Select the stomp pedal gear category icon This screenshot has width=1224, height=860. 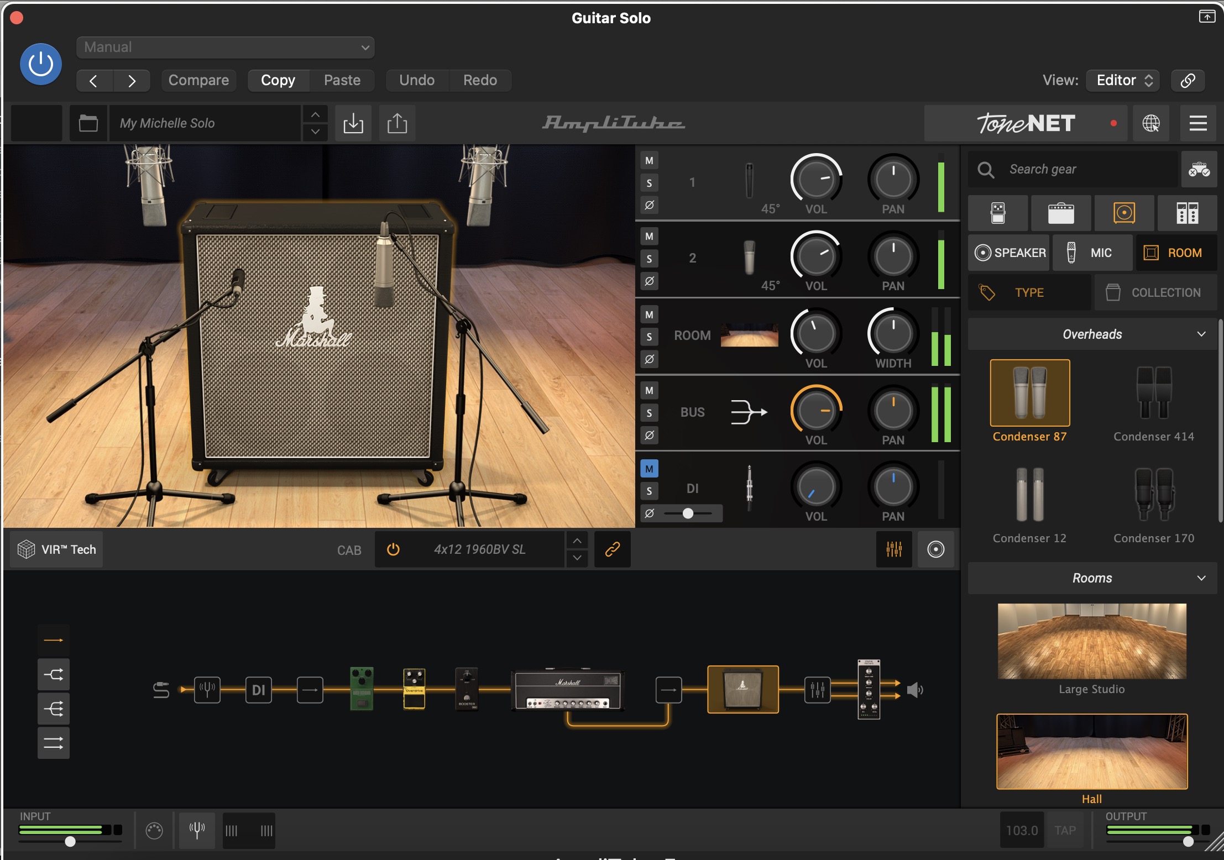coord(998,213)
